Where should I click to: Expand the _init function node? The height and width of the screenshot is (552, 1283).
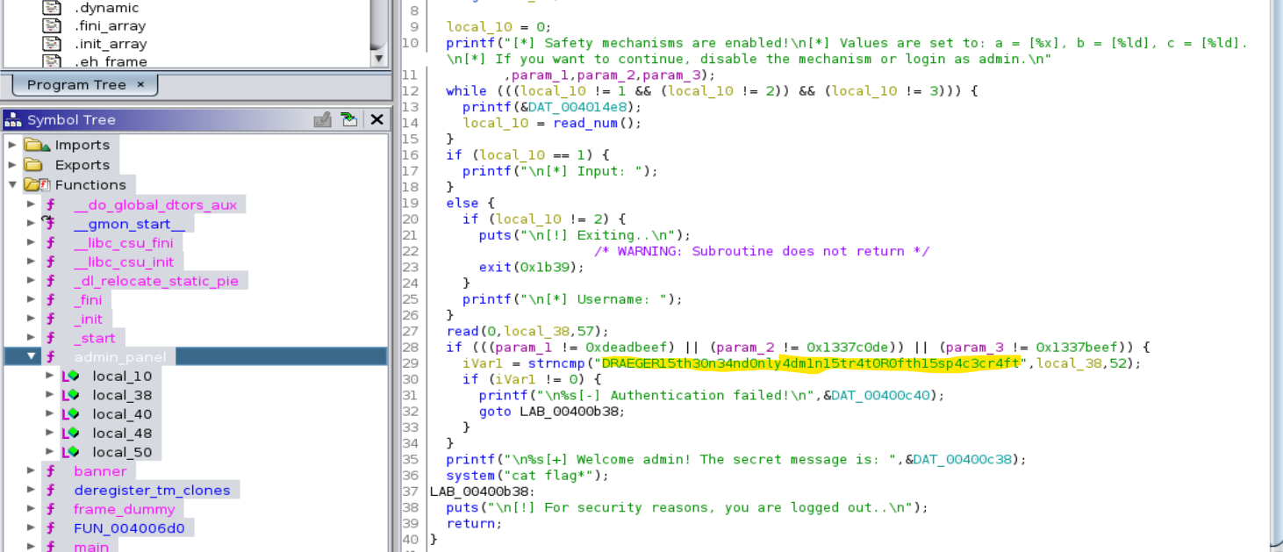click(x=32, y=319)
